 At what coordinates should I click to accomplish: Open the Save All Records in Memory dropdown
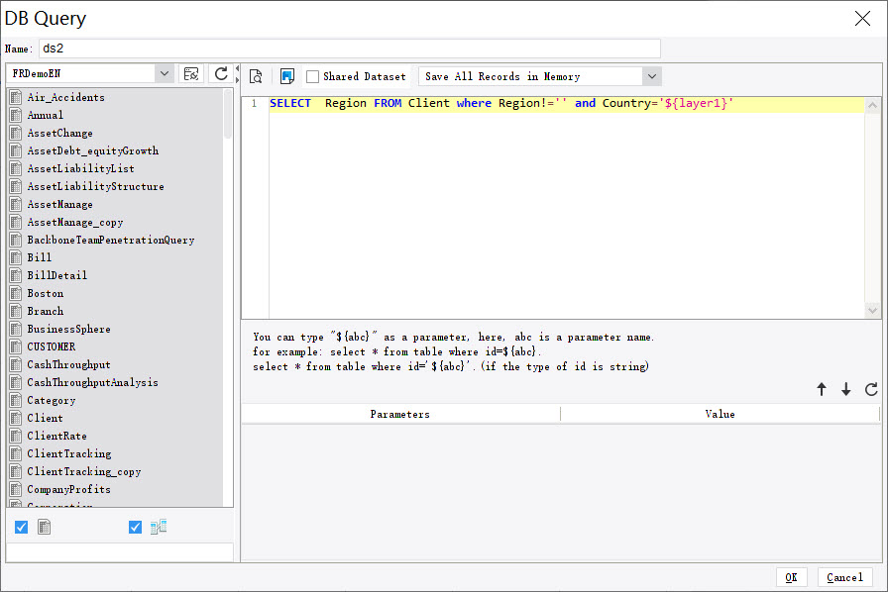[652, 75]
